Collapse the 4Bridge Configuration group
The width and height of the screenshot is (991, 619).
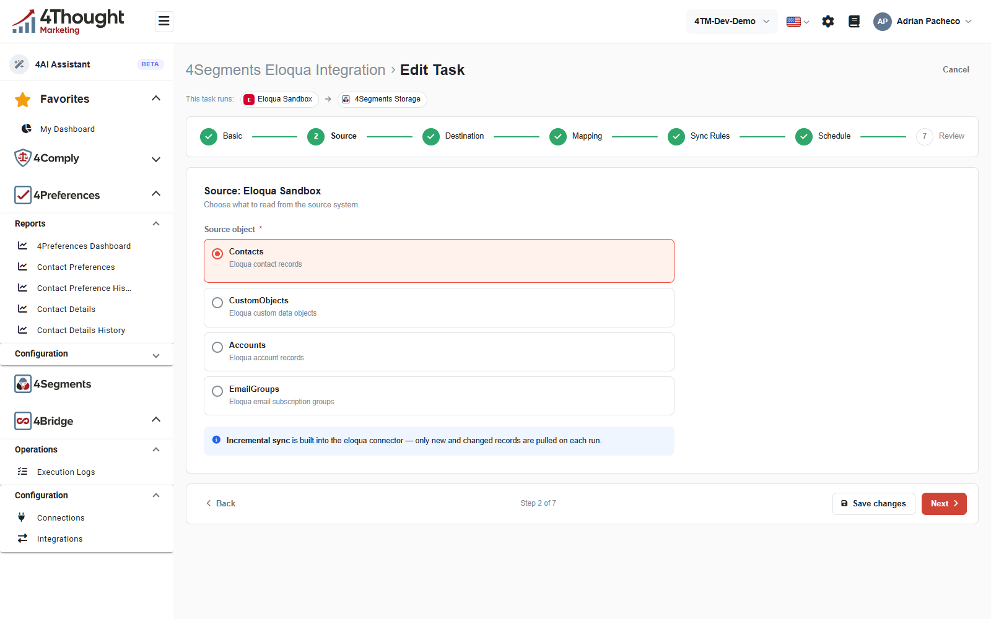click(156, 495)
